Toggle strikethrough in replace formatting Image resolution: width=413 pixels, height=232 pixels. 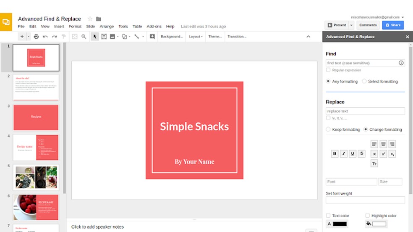(x=361, y=153)
